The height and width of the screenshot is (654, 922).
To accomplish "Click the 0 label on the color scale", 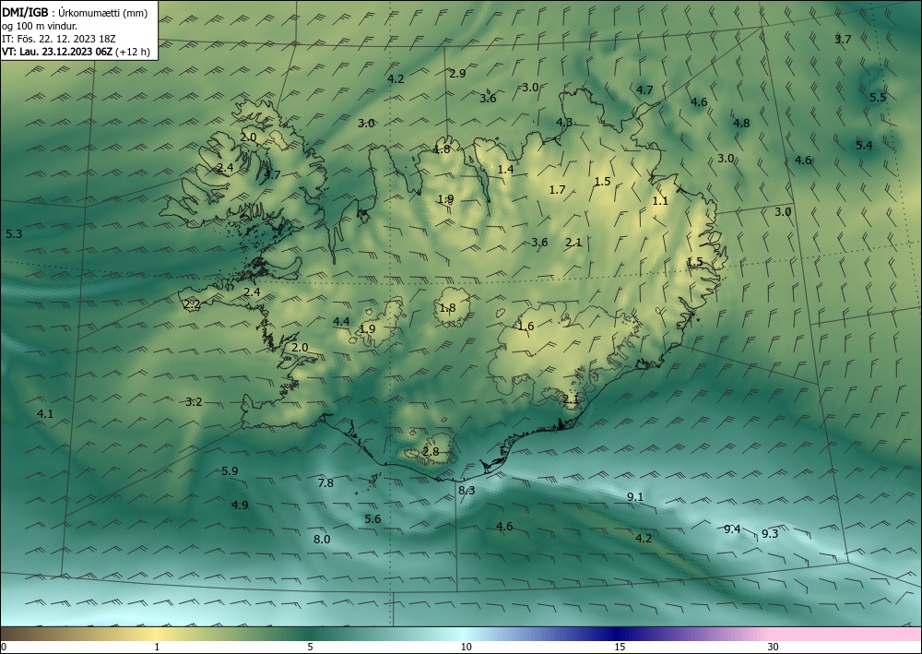I will coord(4,648).
